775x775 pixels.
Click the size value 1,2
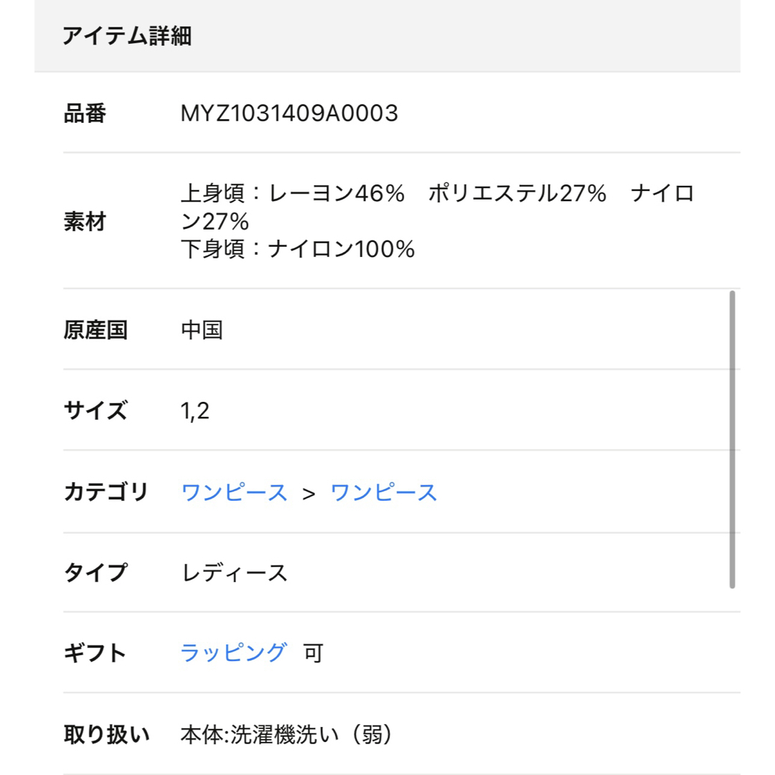[194, 410]
